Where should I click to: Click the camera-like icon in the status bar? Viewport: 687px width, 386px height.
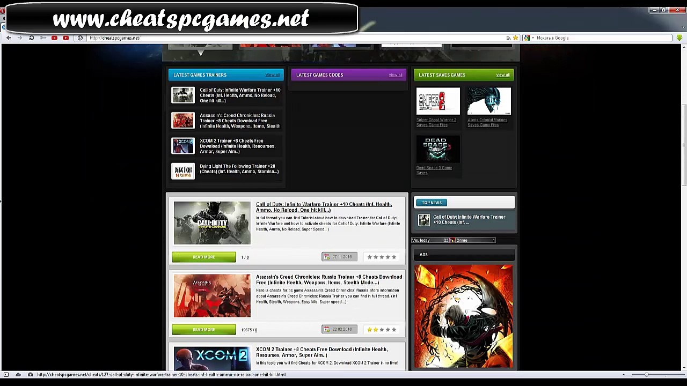click(30, 375)
